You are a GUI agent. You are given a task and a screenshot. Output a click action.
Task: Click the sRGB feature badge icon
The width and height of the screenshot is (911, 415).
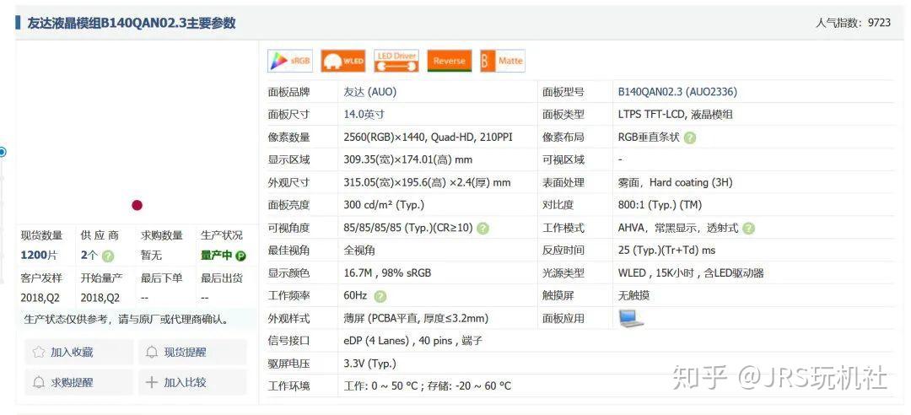290,61
